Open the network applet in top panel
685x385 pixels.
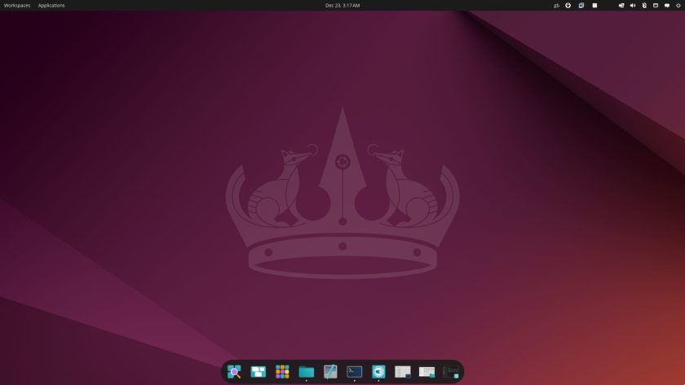pos(621,5)
